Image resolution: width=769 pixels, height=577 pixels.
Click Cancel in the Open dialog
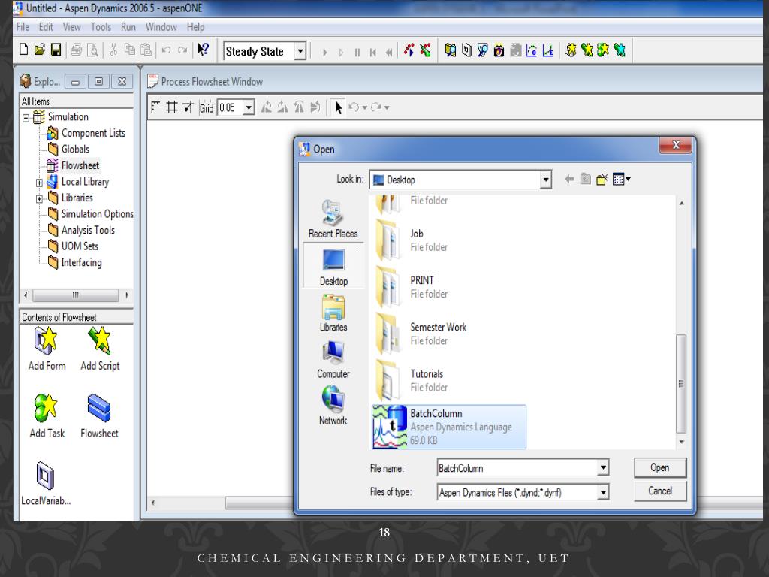659,491
